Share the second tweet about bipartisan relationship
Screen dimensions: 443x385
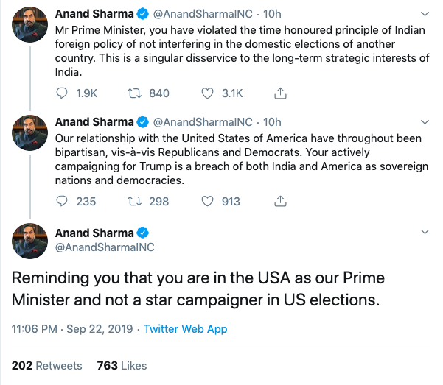tap(280, 201)
